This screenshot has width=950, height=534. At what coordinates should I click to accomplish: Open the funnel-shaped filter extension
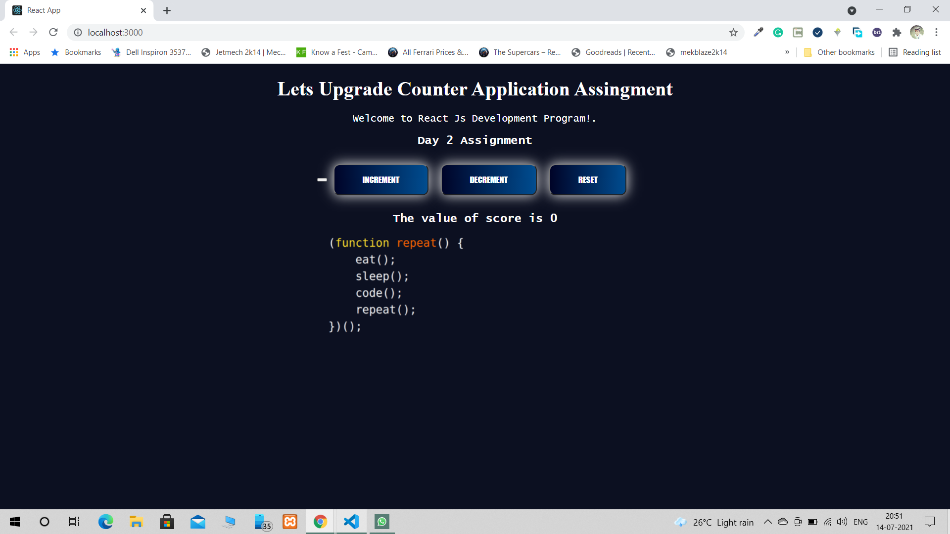[x=837, y=32]
